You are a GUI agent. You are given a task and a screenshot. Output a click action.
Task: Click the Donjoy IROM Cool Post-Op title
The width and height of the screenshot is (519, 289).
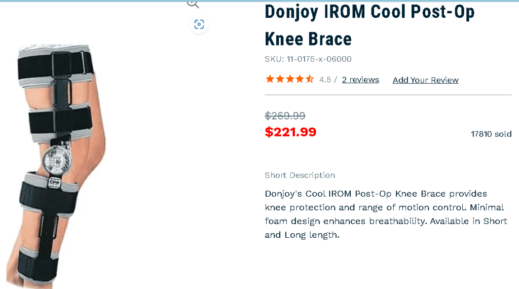click(x=369, y=12)
